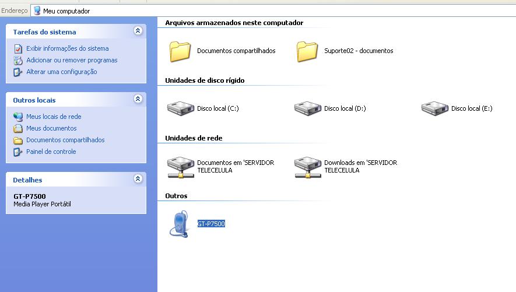
Task: Click the Detalhes panel title
Action: (27, 180)
